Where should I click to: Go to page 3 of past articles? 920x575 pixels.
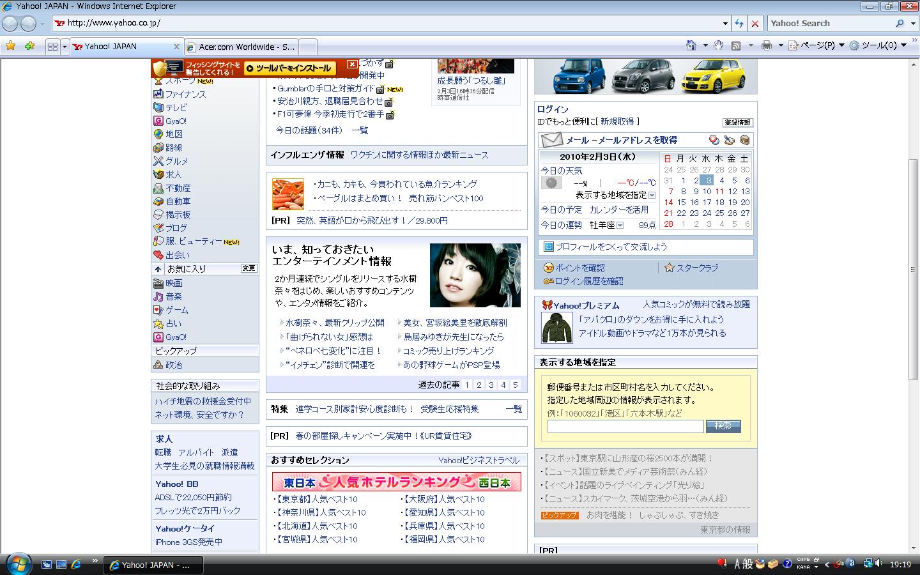coord(491,385)
